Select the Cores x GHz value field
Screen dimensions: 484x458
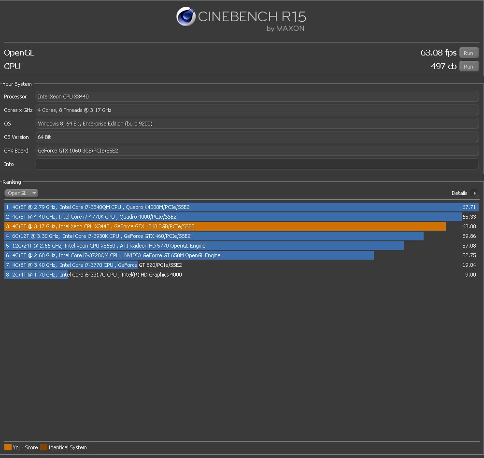point(257,110)
